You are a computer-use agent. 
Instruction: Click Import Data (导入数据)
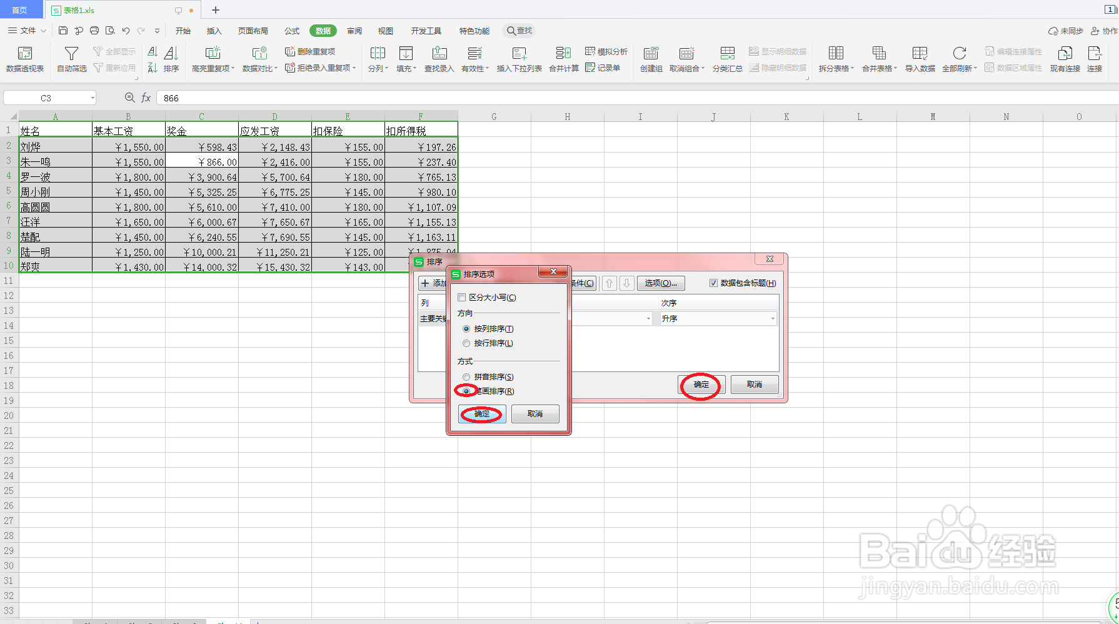click(x=920, y=60)
